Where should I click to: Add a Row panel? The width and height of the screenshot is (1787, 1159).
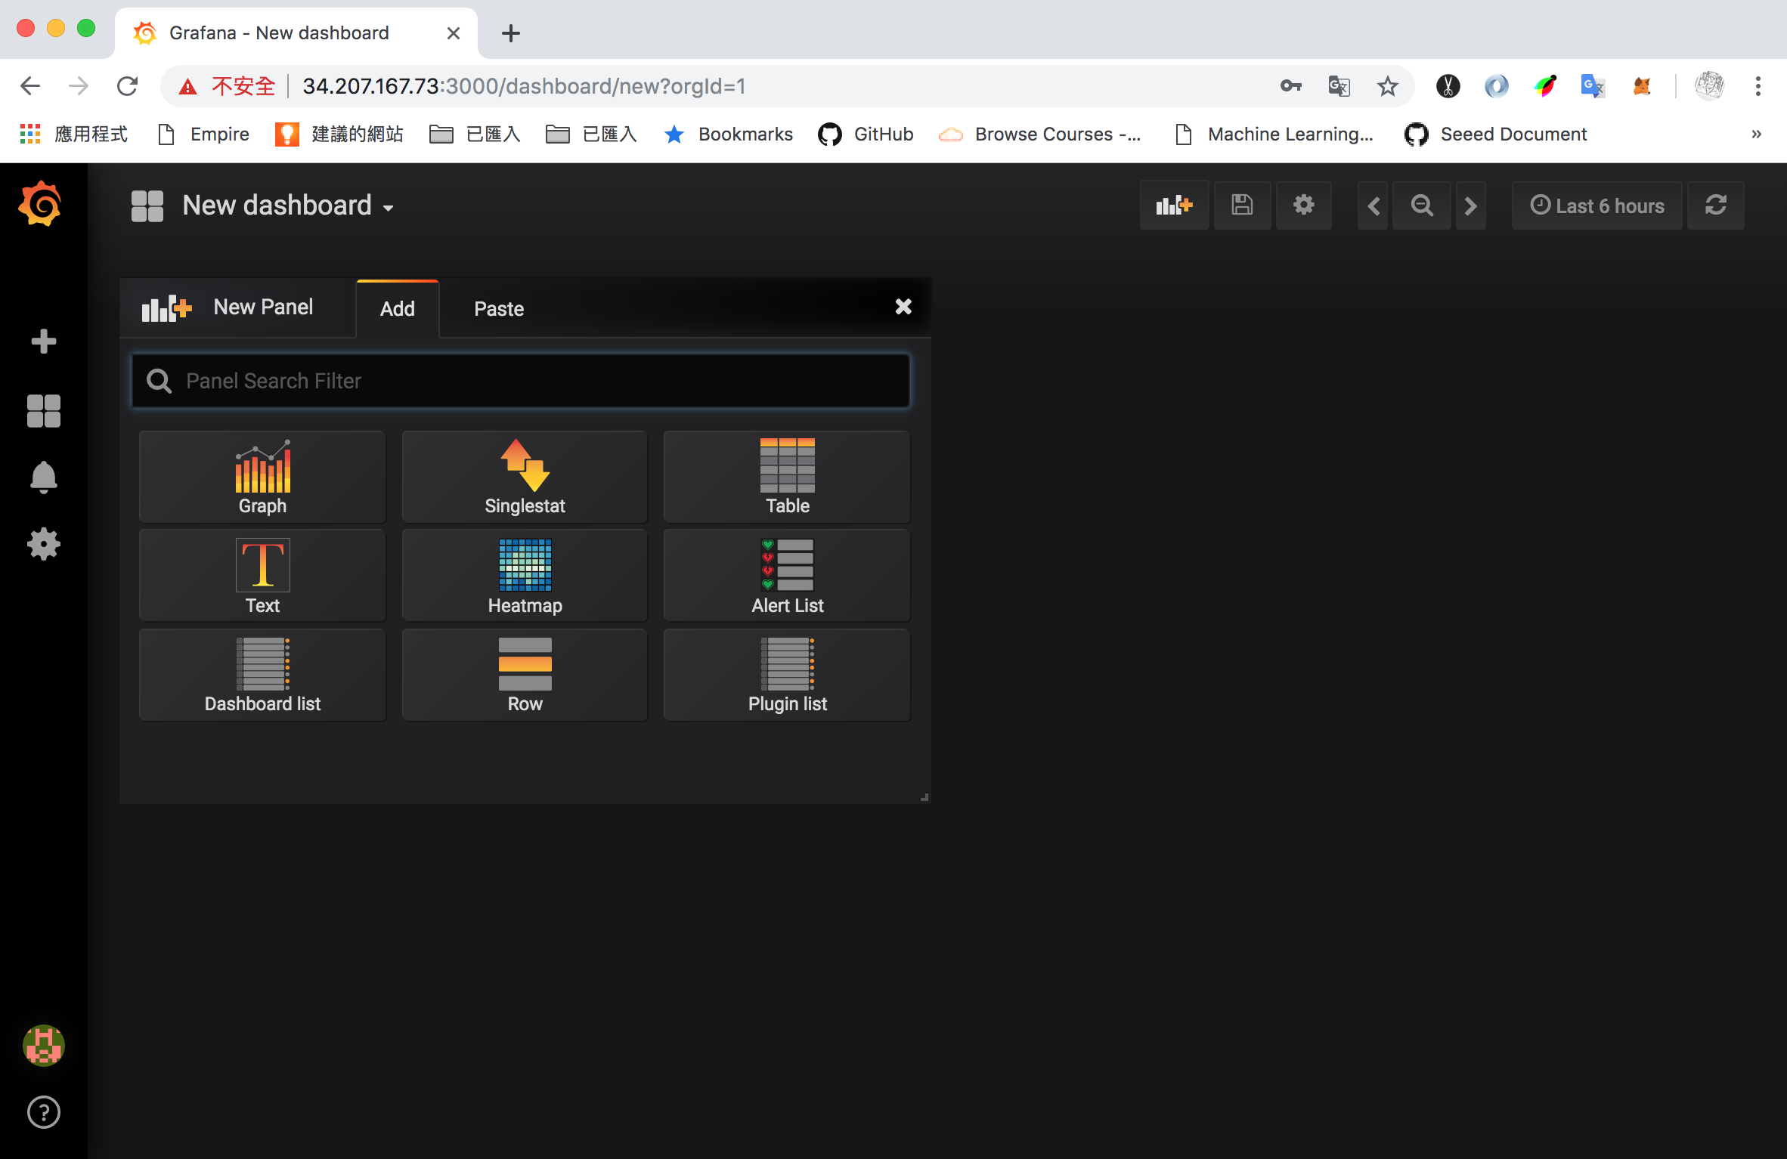525,675
